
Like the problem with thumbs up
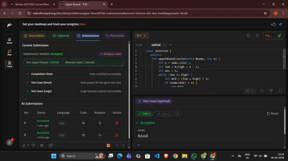point(24,145)
